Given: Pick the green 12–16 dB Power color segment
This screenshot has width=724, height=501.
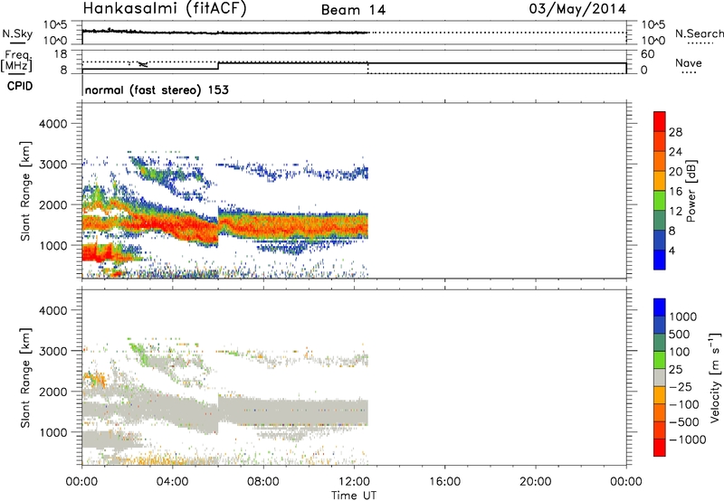Looking at the screenshot, I should [x=660, y=201].
